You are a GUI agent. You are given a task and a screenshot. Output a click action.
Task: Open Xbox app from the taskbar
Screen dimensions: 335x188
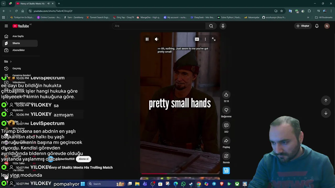click(237, 184)
